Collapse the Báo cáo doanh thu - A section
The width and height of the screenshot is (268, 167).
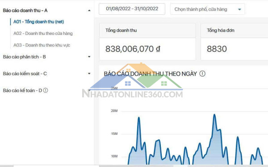click(x=89, y=11)
